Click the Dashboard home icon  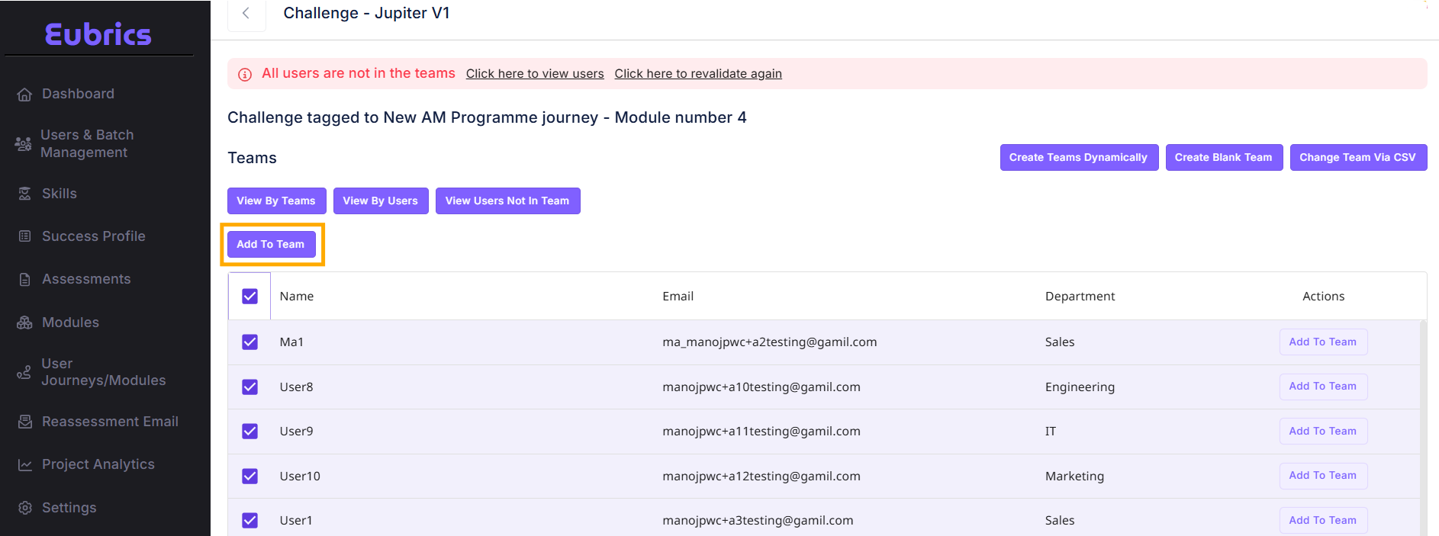click(x=24, y=95)
